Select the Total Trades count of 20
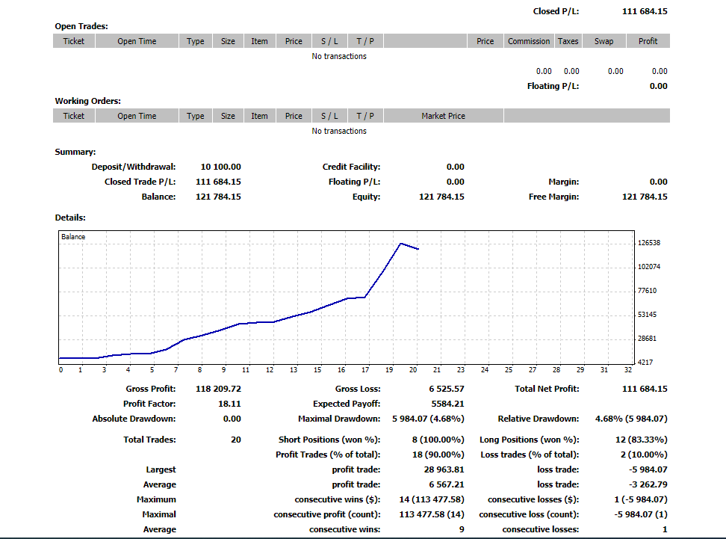Viewport: 726px width, 539px height. click(236, 440)
